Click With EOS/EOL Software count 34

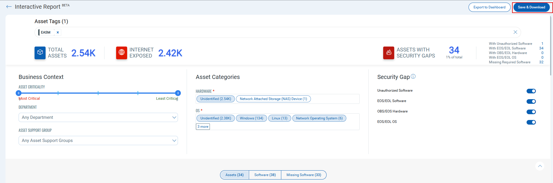541,48
